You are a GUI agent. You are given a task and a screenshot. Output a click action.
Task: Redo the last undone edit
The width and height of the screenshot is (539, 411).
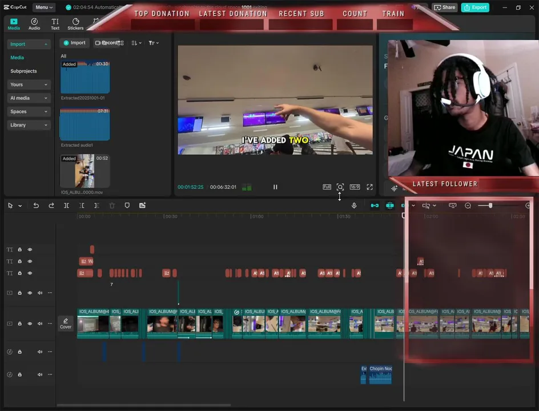[x=51, y=205]
